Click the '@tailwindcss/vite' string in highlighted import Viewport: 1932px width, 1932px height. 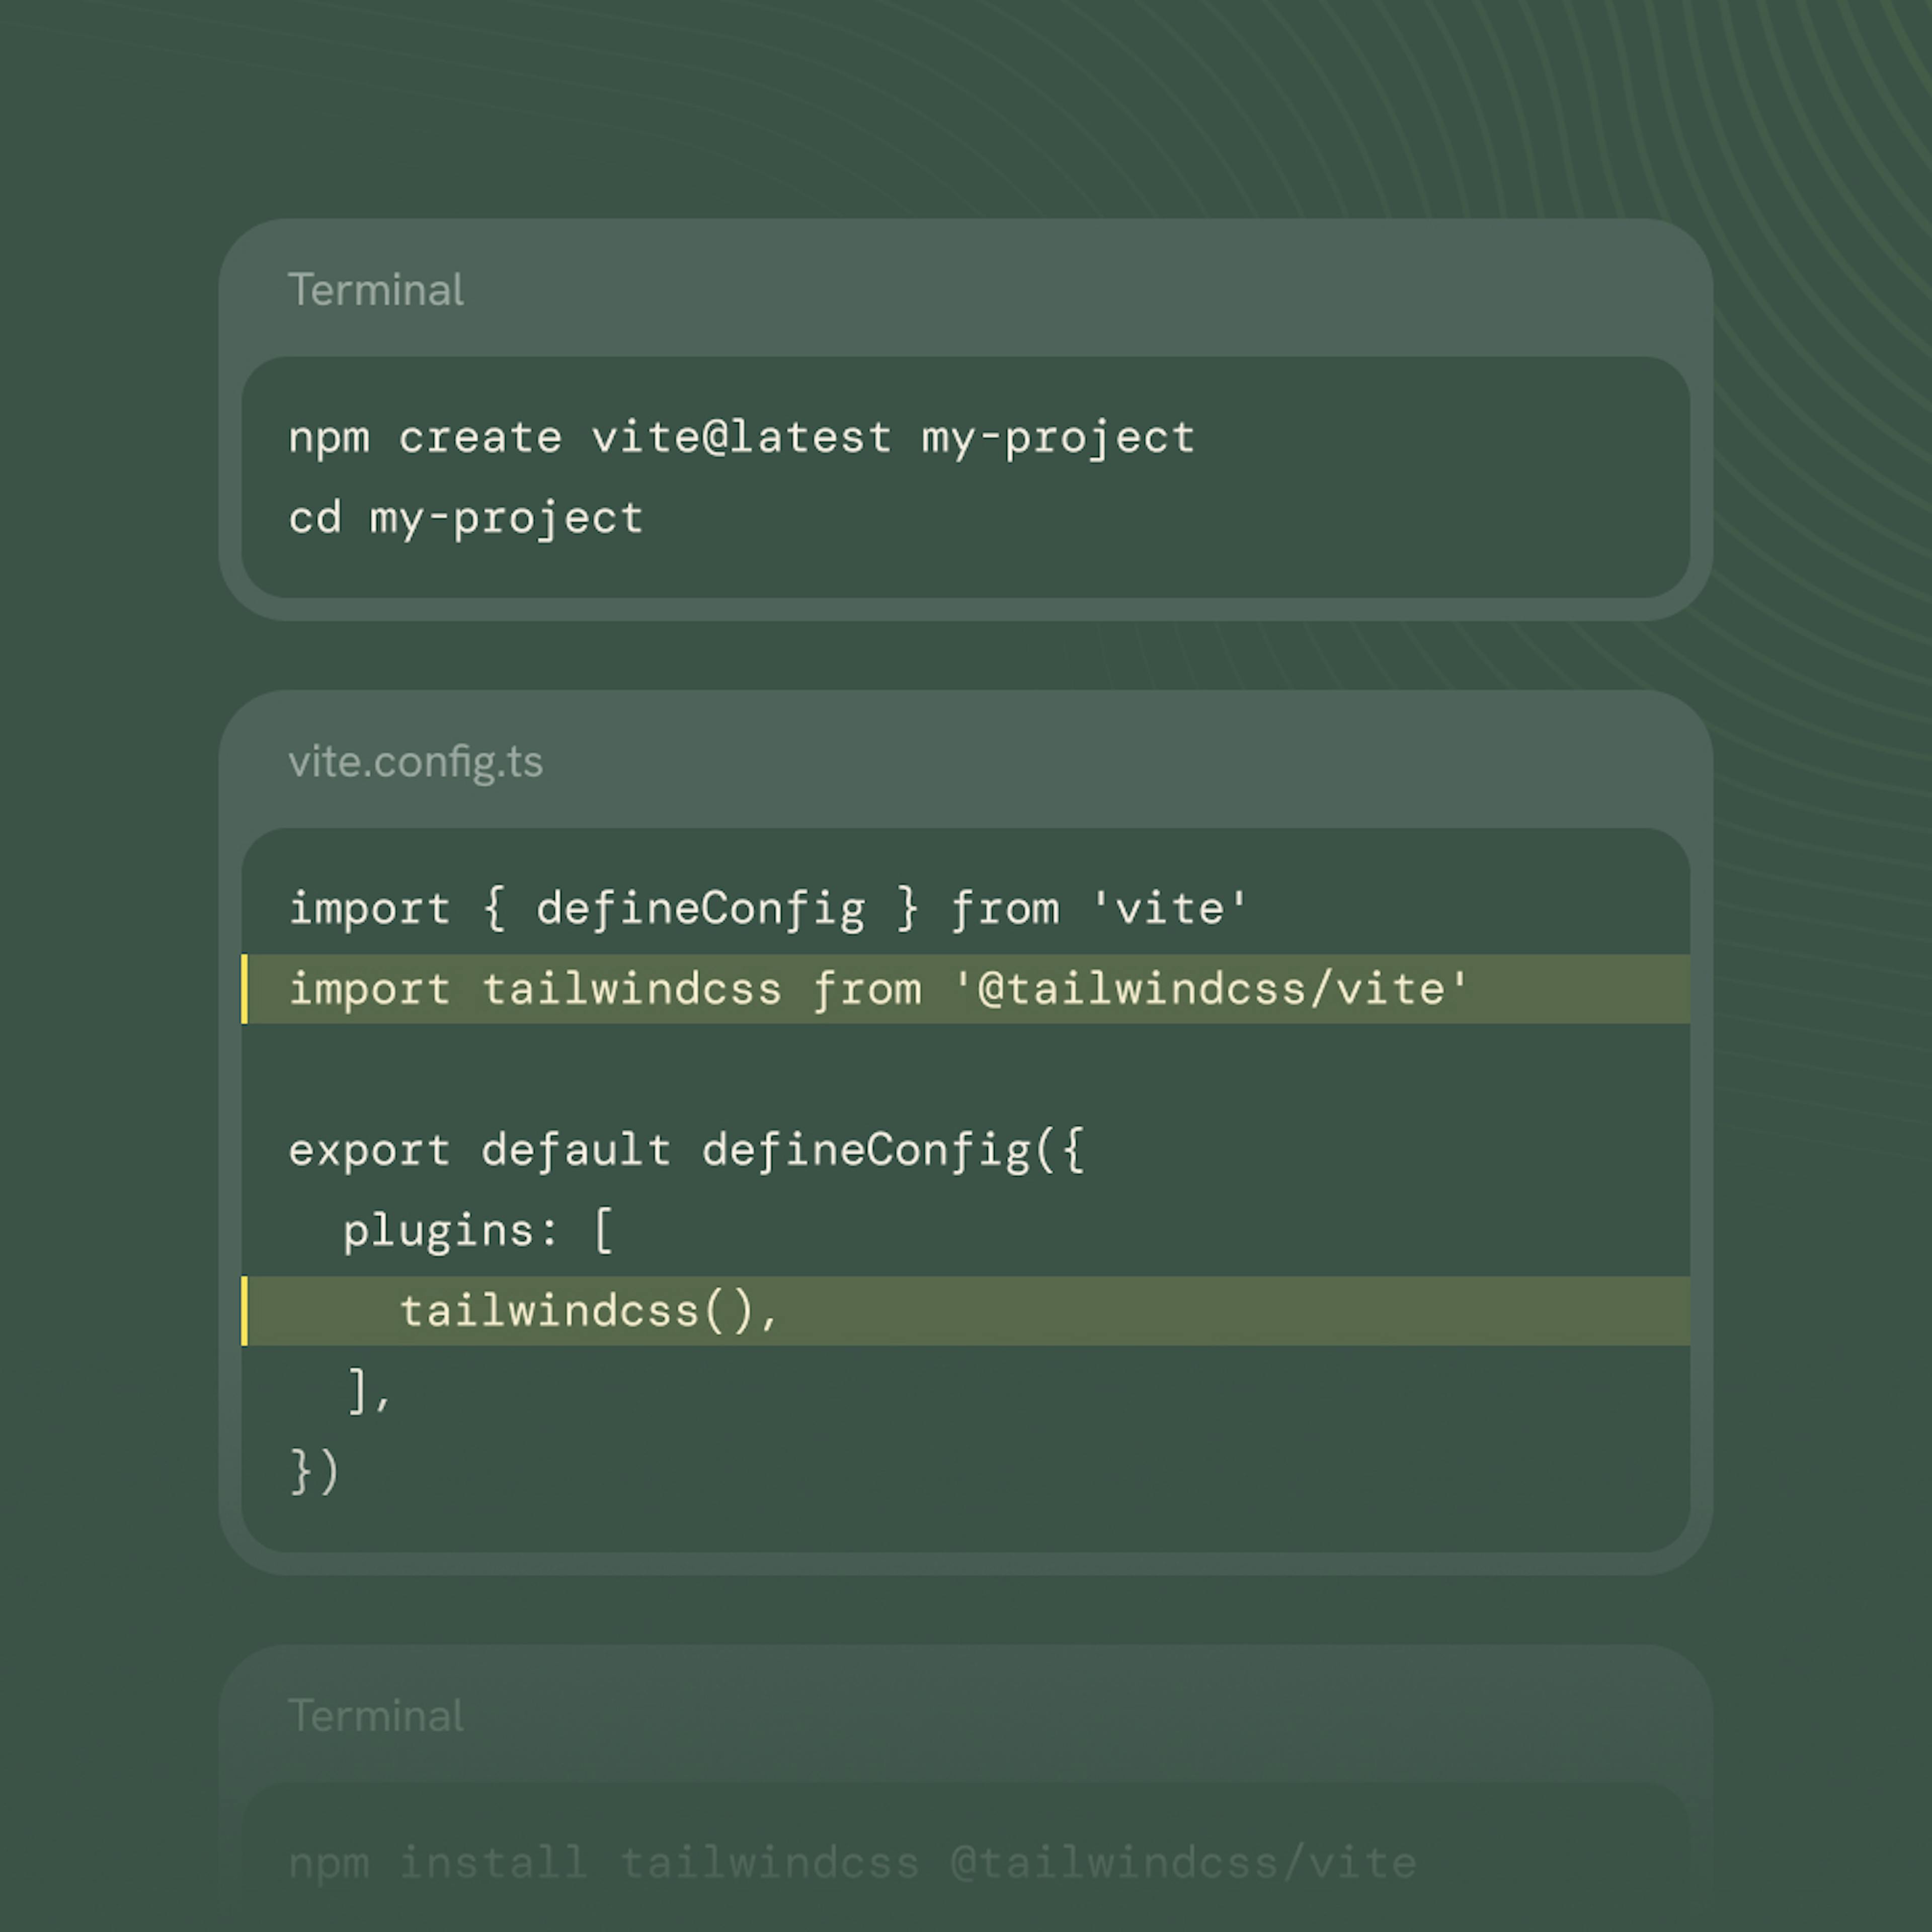1211,989
